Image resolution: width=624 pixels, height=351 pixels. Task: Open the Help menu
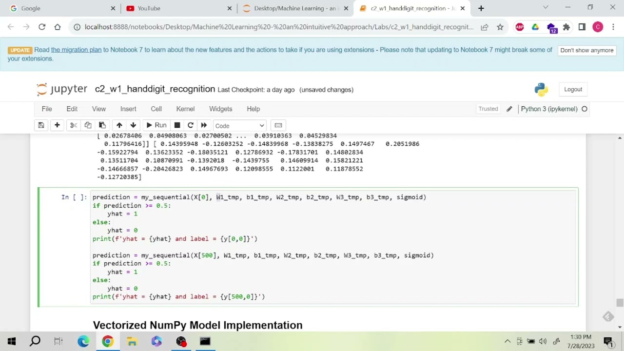point(253,109)
